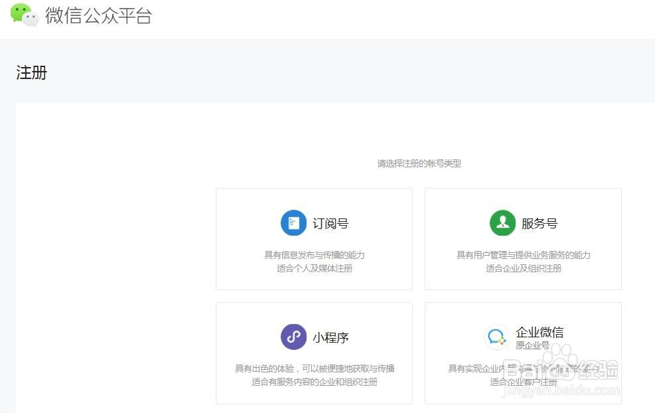Click the 企业微信 title text
655x413 pixels.
click(x=539, y=331)
